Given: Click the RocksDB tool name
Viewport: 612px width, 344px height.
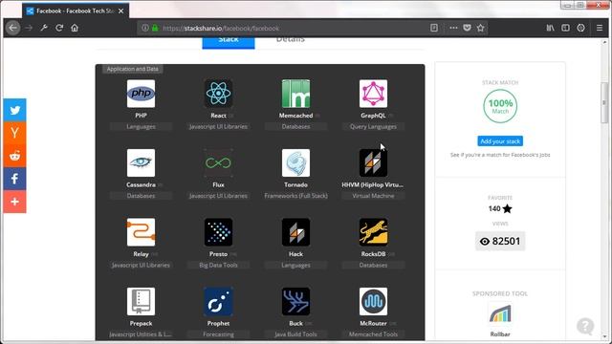Looking at the screenshot, I should [373, 254].
